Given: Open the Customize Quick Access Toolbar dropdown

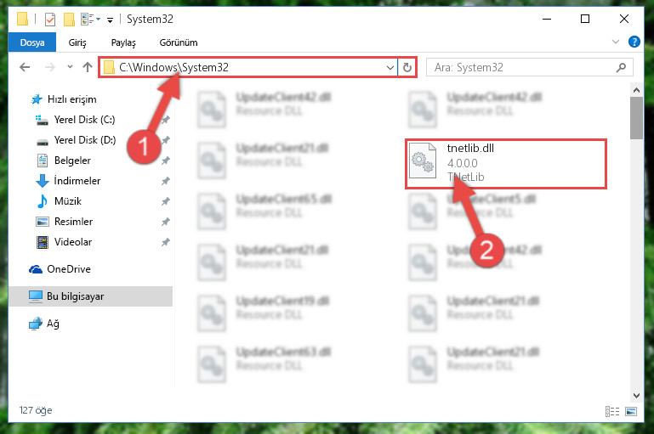Looking at the screenshot, I should coord(110,20).
